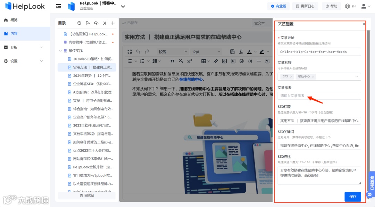This screenshot has width=375, height=207.
Task: Insert a table using the table icon
Action: click(x=203, y=61)
